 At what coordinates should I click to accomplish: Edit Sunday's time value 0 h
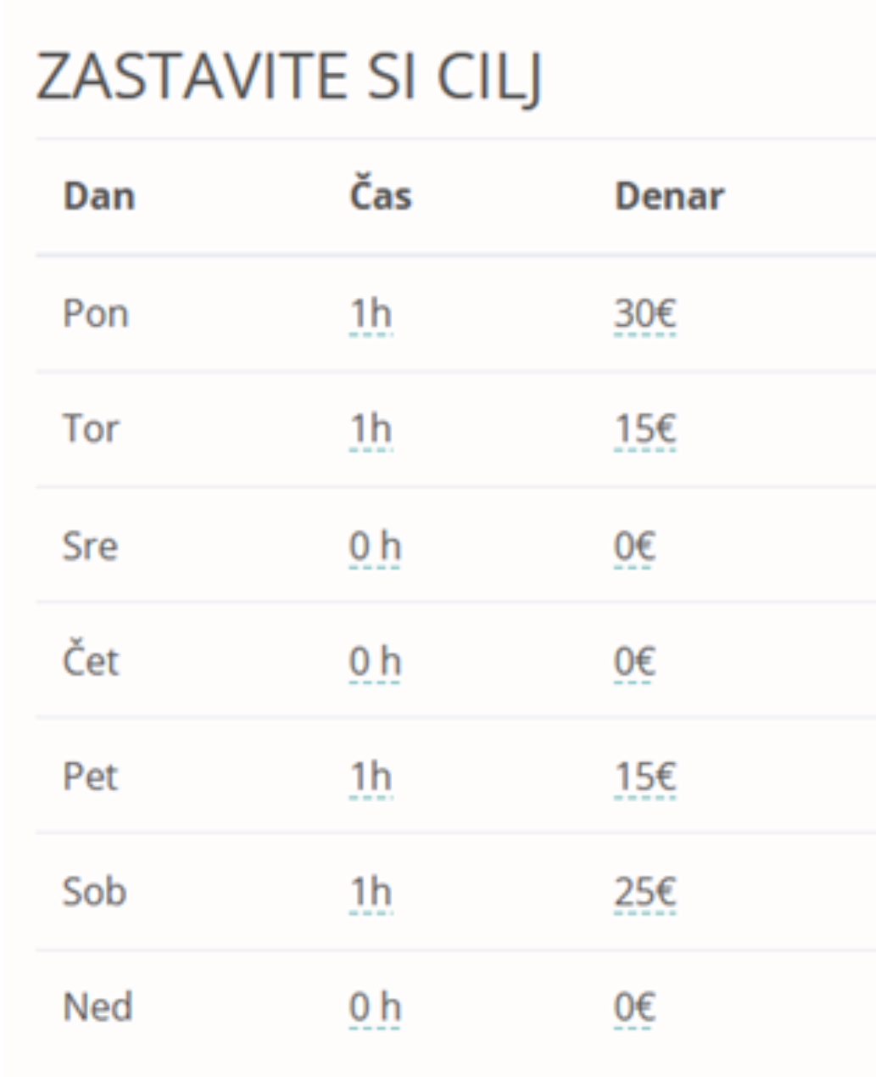click(x=374, y=1008)
